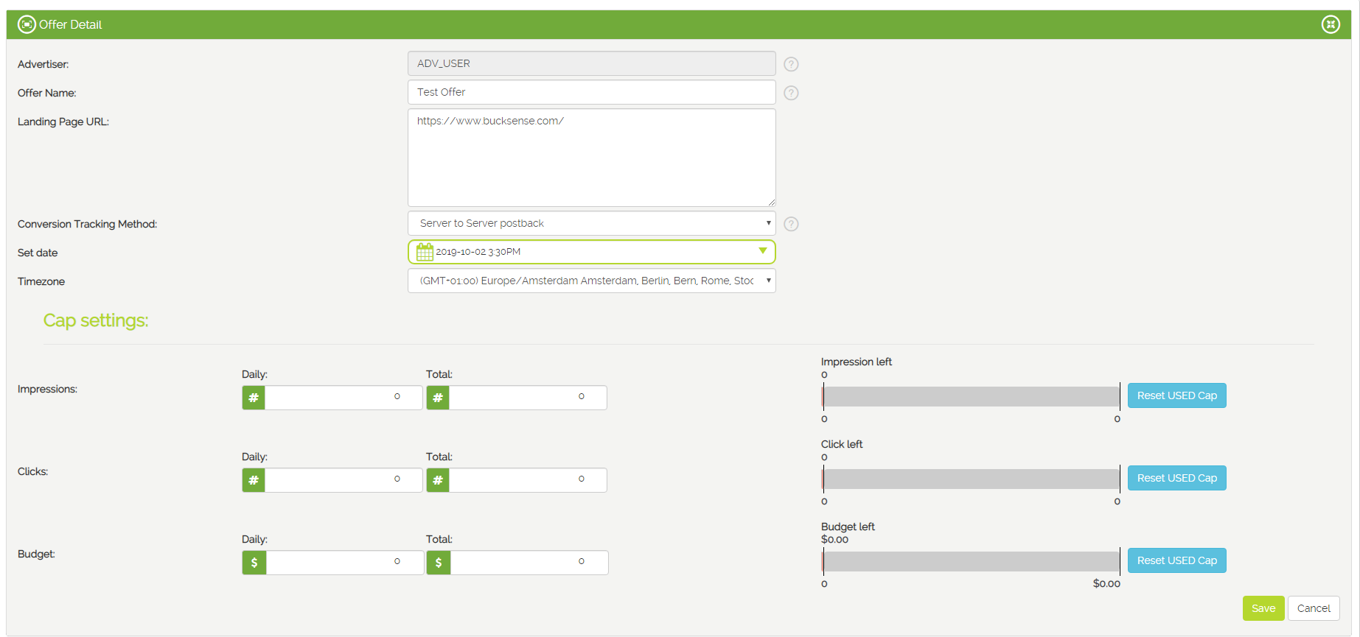Reset USED Cap for Clicks
Screen dimensions: 1360x637
click(1176, 478)
